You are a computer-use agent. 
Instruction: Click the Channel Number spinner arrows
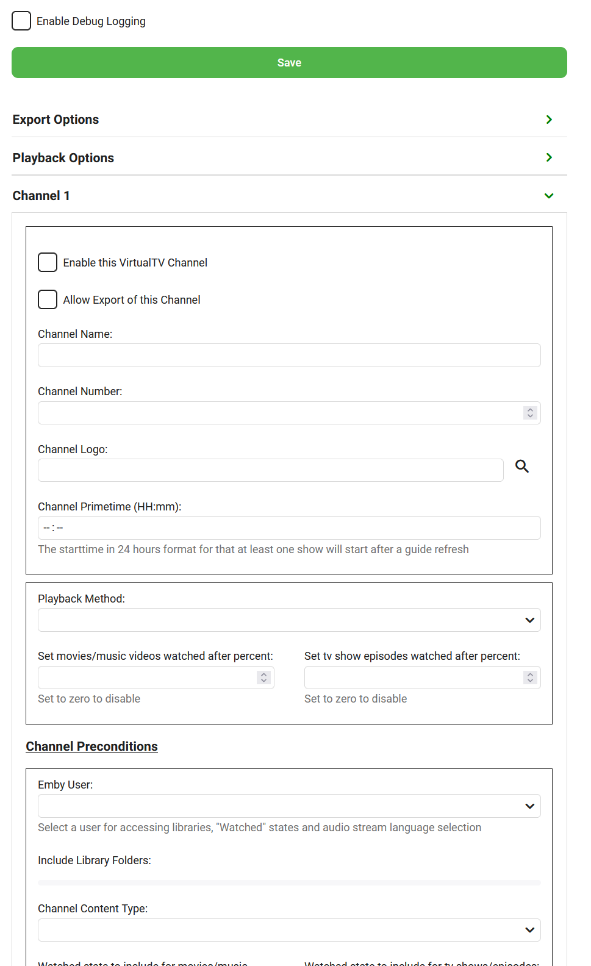530,413
